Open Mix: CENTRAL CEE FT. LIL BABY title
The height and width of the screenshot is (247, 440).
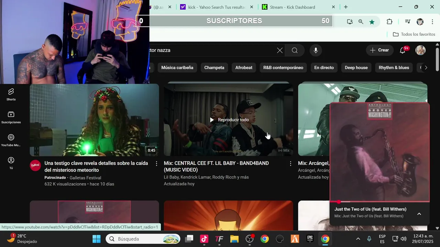[216, 167]
